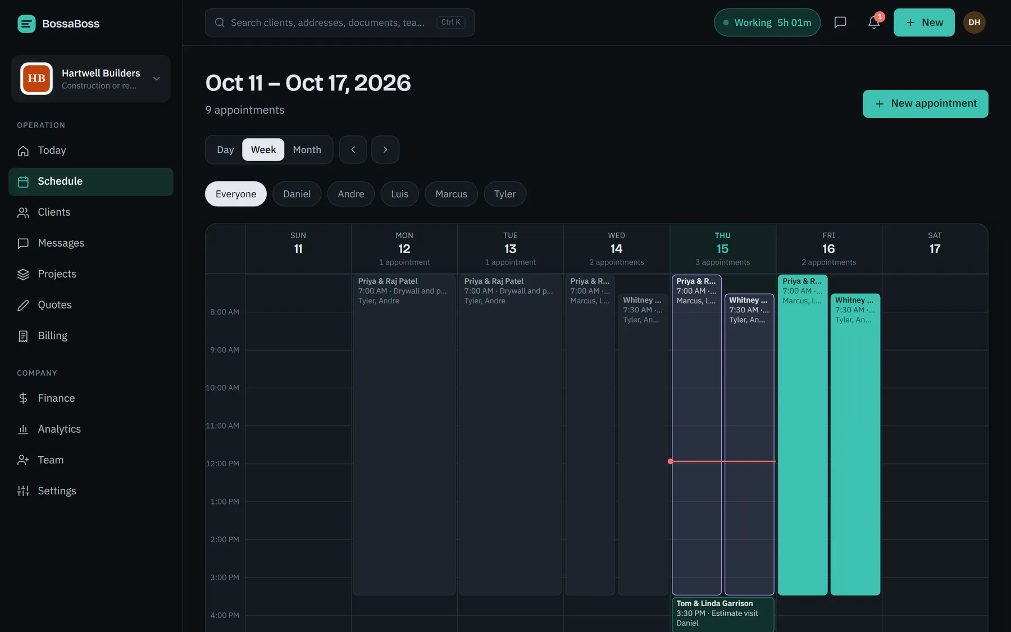Click the Settings sliders icon
The width and height of the screenshot is (1011, 632).
(x=23, y=491)
